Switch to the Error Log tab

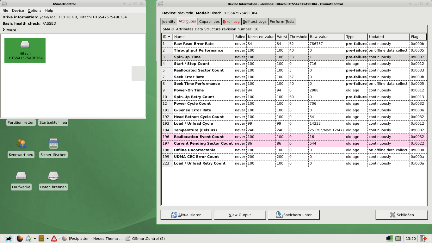231,22
